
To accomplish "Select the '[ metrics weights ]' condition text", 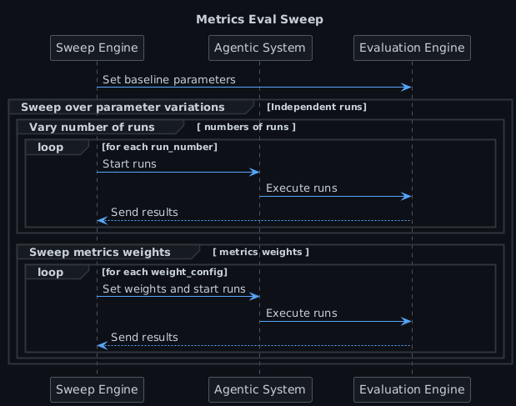I will pos(261,252).
